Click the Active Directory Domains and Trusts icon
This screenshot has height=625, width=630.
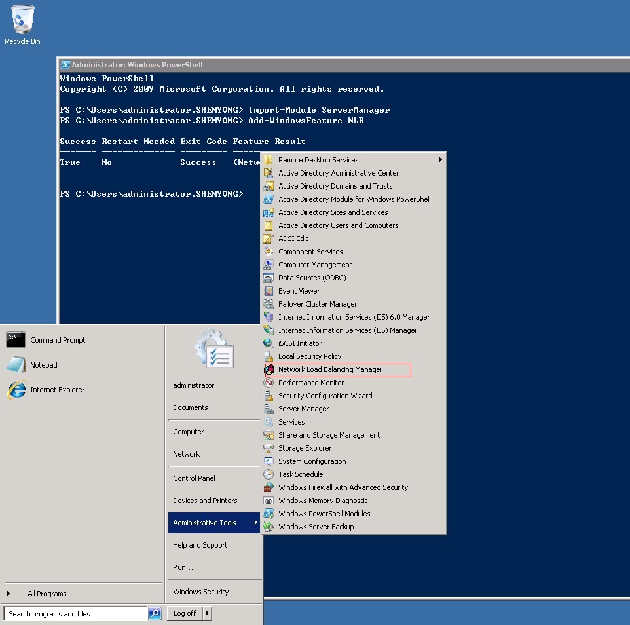coord(269,186)
